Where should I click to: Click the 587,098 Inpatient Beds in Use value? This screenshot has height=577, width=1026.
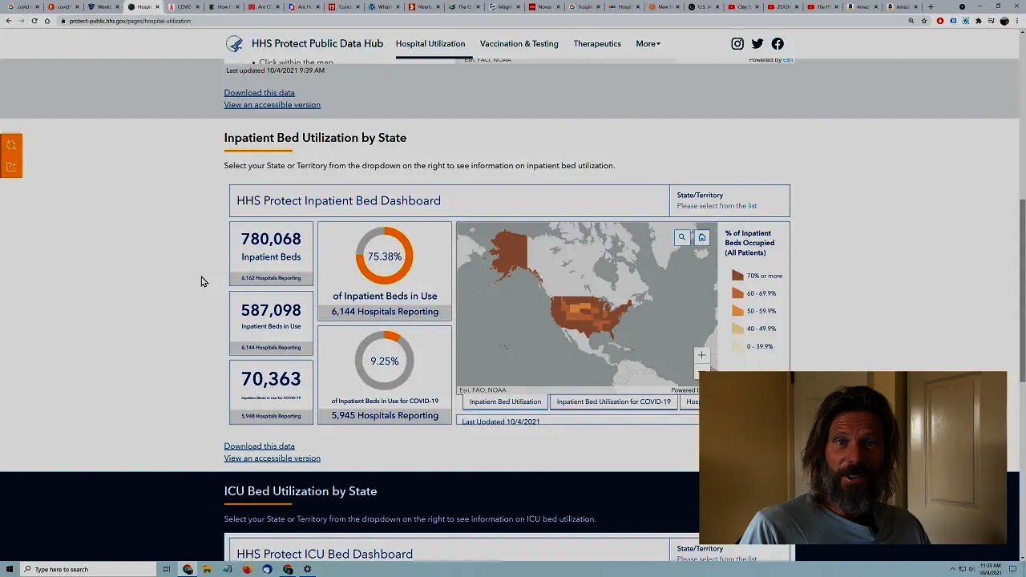coord(271,310)
